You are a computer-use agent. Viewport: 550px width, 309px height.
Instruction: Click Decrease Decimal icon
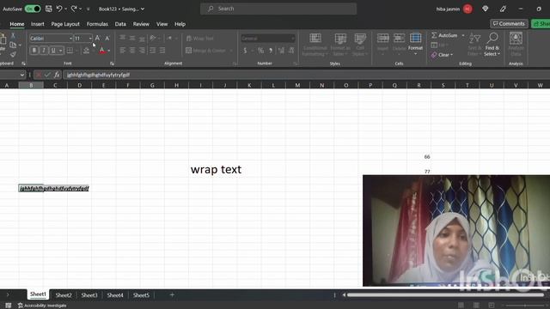click(x=291, y=51)
